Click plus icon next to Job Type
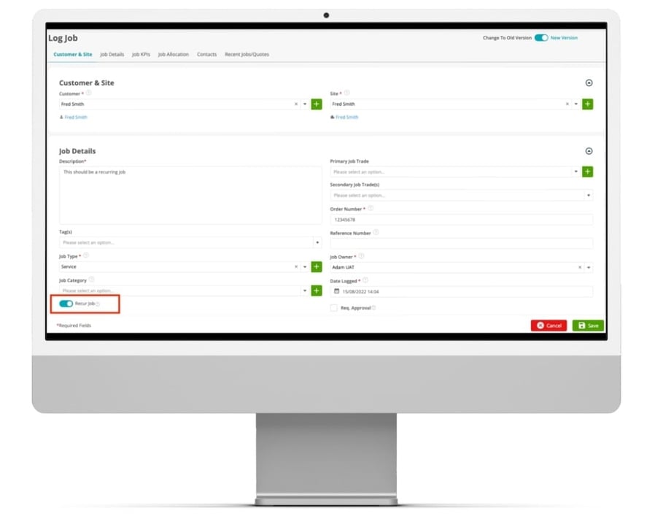The image size is (655, 519). pos(317,267)
